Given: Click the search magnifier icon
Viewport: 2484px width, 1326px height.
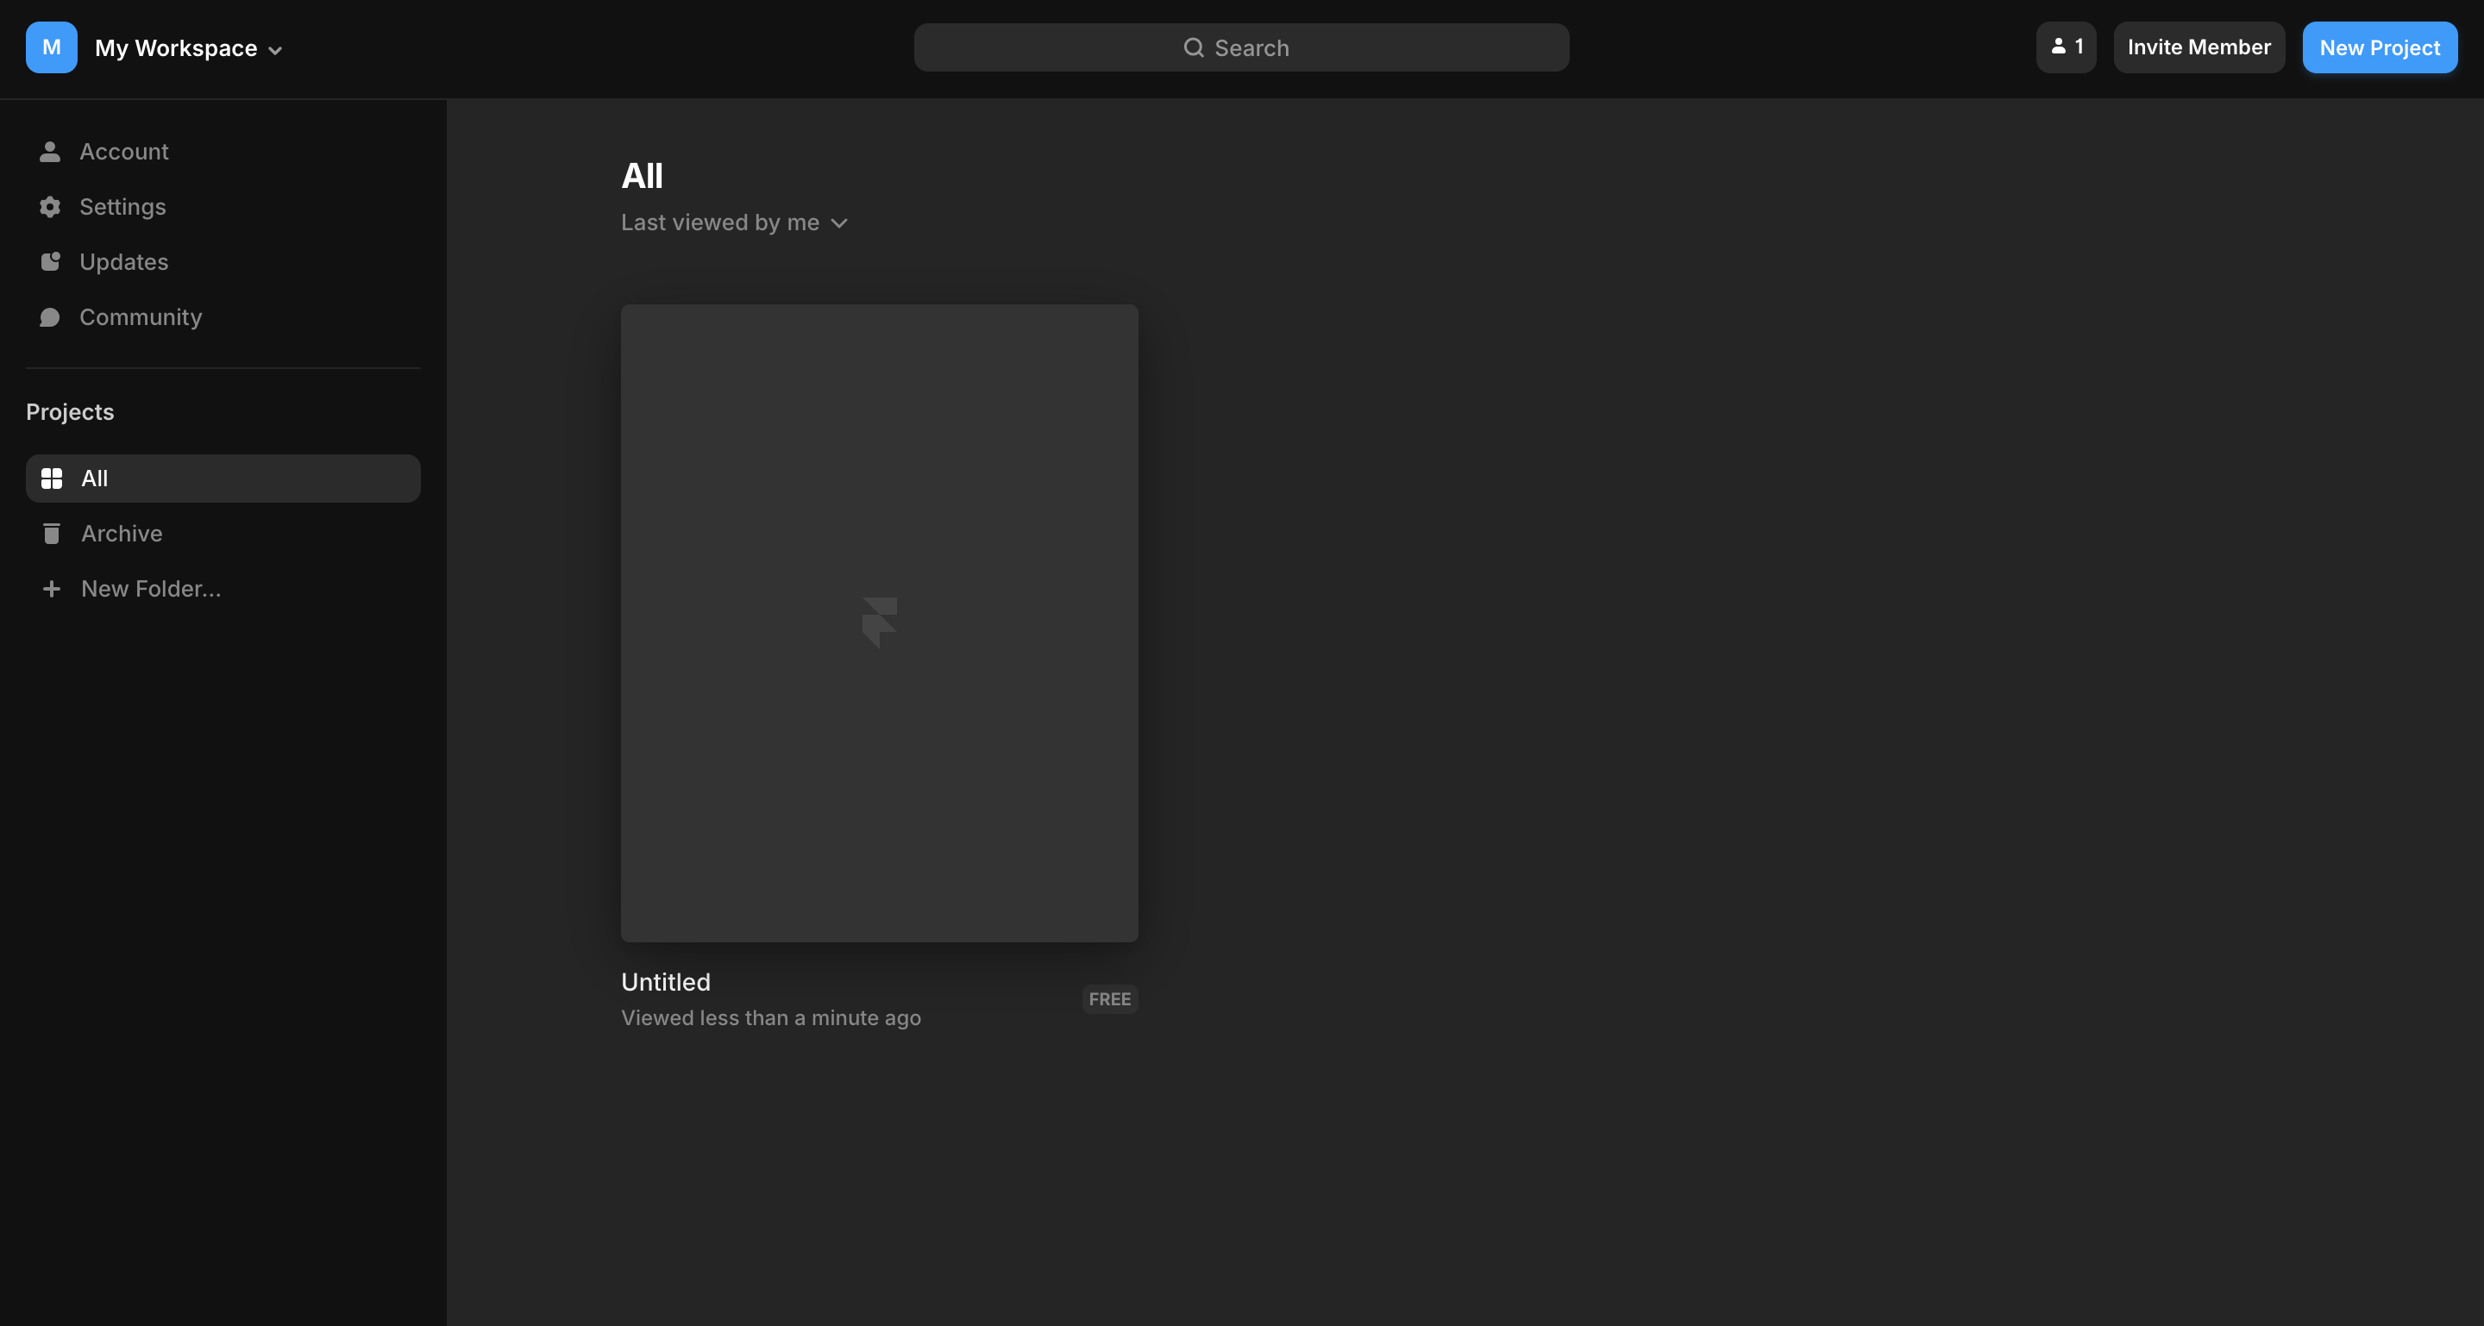Looking at the screenshot, I should [x=1193, y=47].
